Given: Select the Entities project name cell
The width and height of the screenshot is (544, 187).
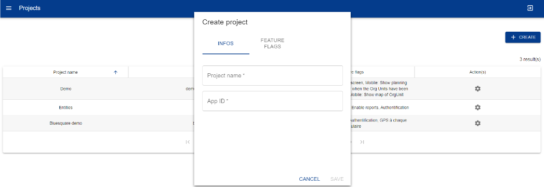Looking at the screenshot, I should point(65,108).
